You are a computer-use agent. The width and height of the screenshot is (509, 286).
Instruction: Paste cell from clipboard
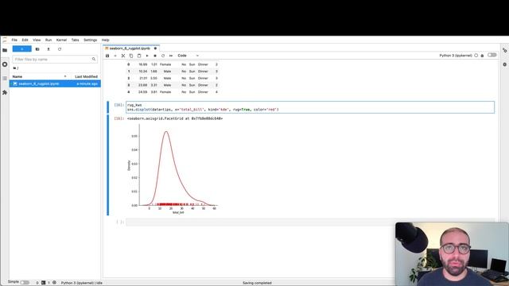(x=139, y=56)
